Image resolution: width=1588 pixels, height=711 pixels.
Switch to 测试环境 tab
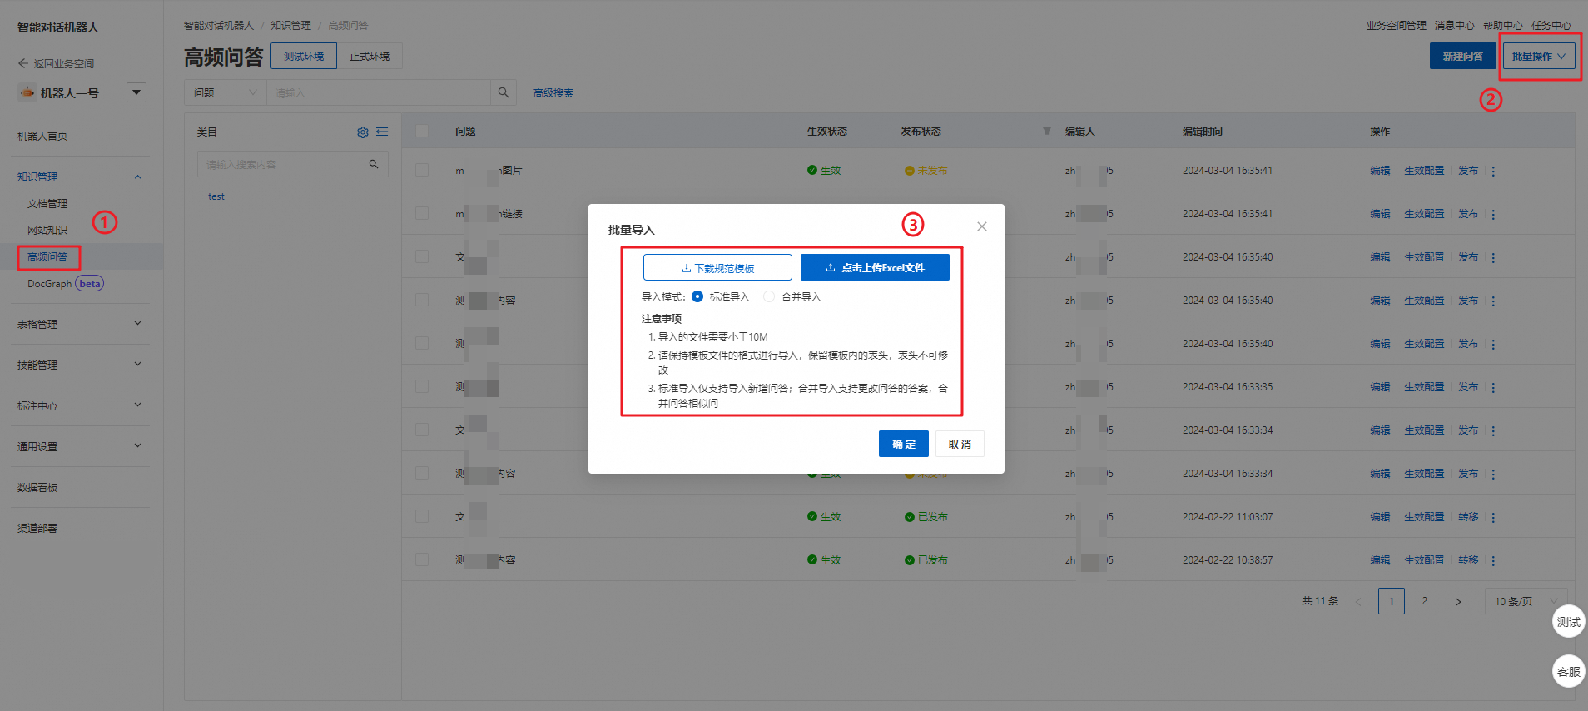click(304, 56)
